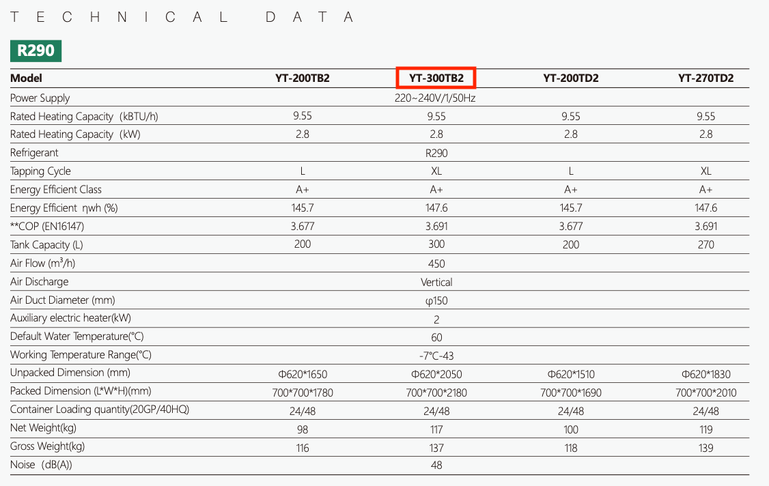Click the YT-200TB2 column header
The height and width of the screenshot is (486, 769).
tap(302, 78)
